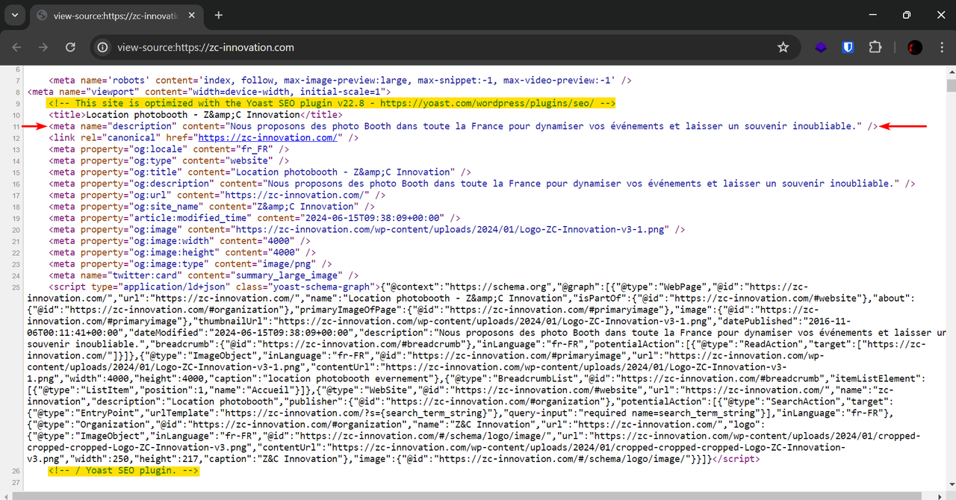Reload the current page
This screenshot has width=956, height=500.
pyautogui.click(x=70, y=47)
